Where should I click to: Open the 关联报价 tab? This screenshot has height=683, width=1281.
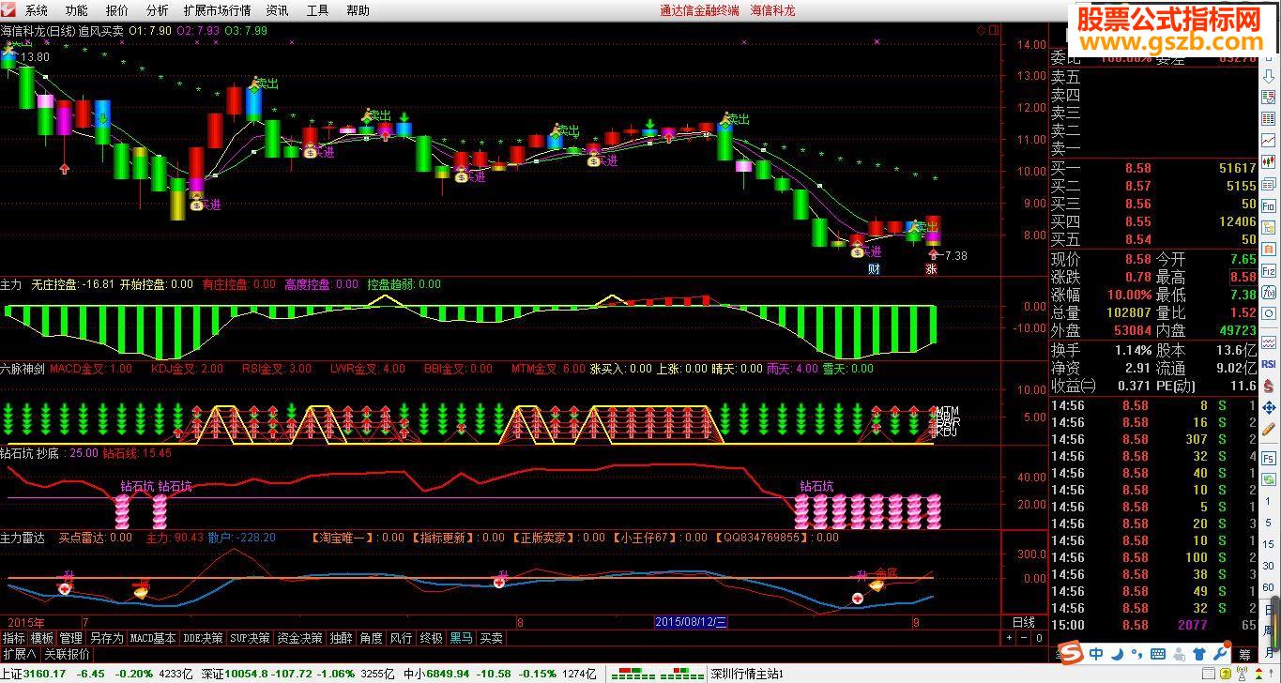[67, 654]
